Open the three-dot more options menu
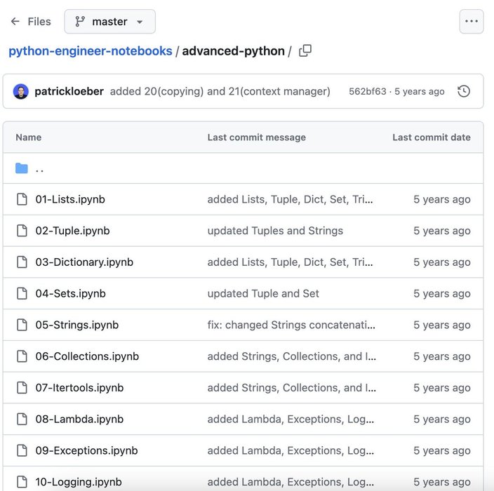This screenshot has height=491, width=494. click(471, 22)
